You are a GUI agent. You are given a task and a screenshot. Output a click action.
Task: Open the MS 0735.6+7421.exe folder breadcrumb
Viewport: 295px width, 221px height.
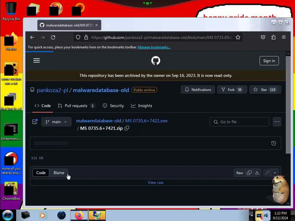pyautogui.click(x=146, y=121)
